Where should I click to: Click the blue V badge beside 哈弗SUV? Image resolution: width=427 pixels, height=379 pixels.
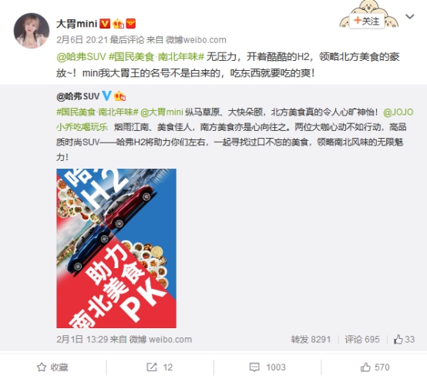(x=106, y=96)
